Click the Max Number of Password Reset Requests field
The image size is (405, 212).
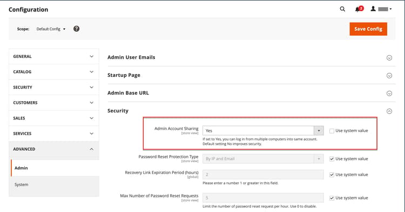[x=263, y=198]
